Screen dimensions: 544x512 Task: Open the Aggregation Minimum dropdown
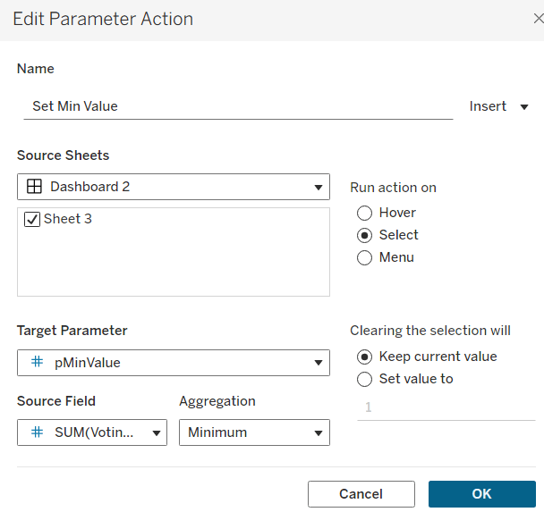(254, 432)
